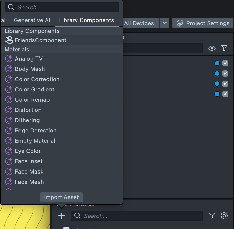The image size is (234, 229).
Task: Click the Import Asset button
Action: tap(62, 197)
